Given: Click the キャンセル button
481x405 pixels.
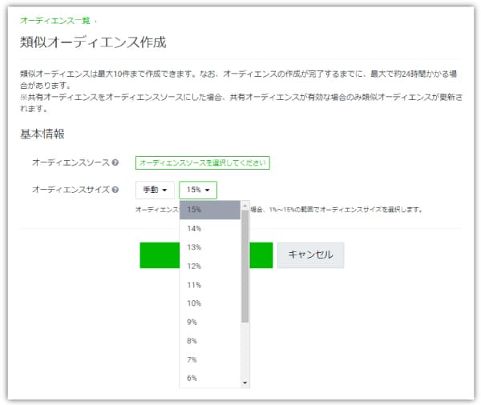Looking at the screenshot, I should pos(311,255).
